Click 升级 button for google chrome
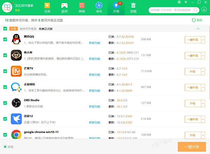Viewport: 210px width, 154px height. click(193, 135)
